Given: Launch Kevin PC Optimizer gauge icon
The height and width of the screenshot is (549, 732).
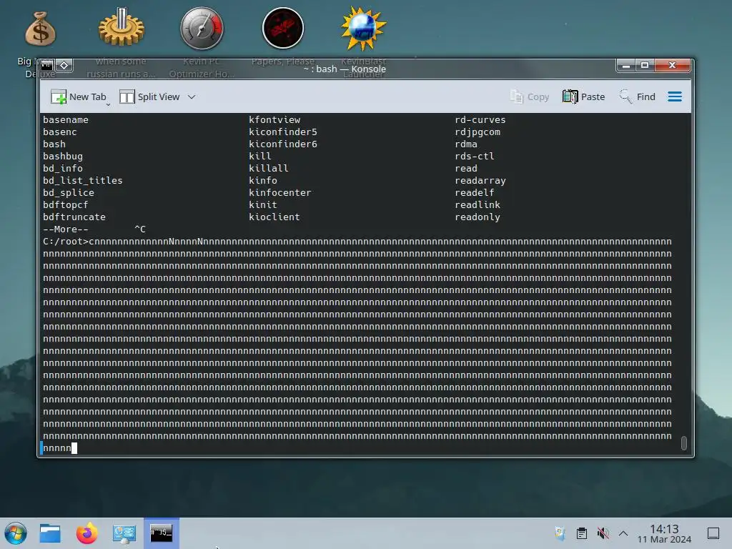Looking at the screenshot, I should tap(202, 28).
